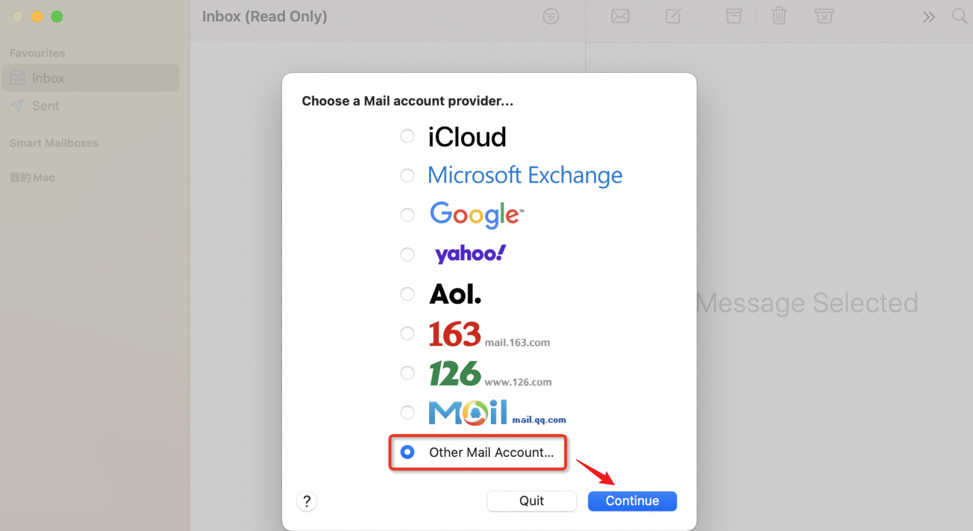Click the green fullscreen window button
This screenshot has width=973, height=531.
[57, 17]
